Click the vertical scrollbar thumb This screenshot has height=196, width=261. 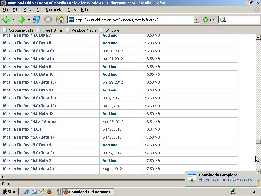(x=258, y=142)
